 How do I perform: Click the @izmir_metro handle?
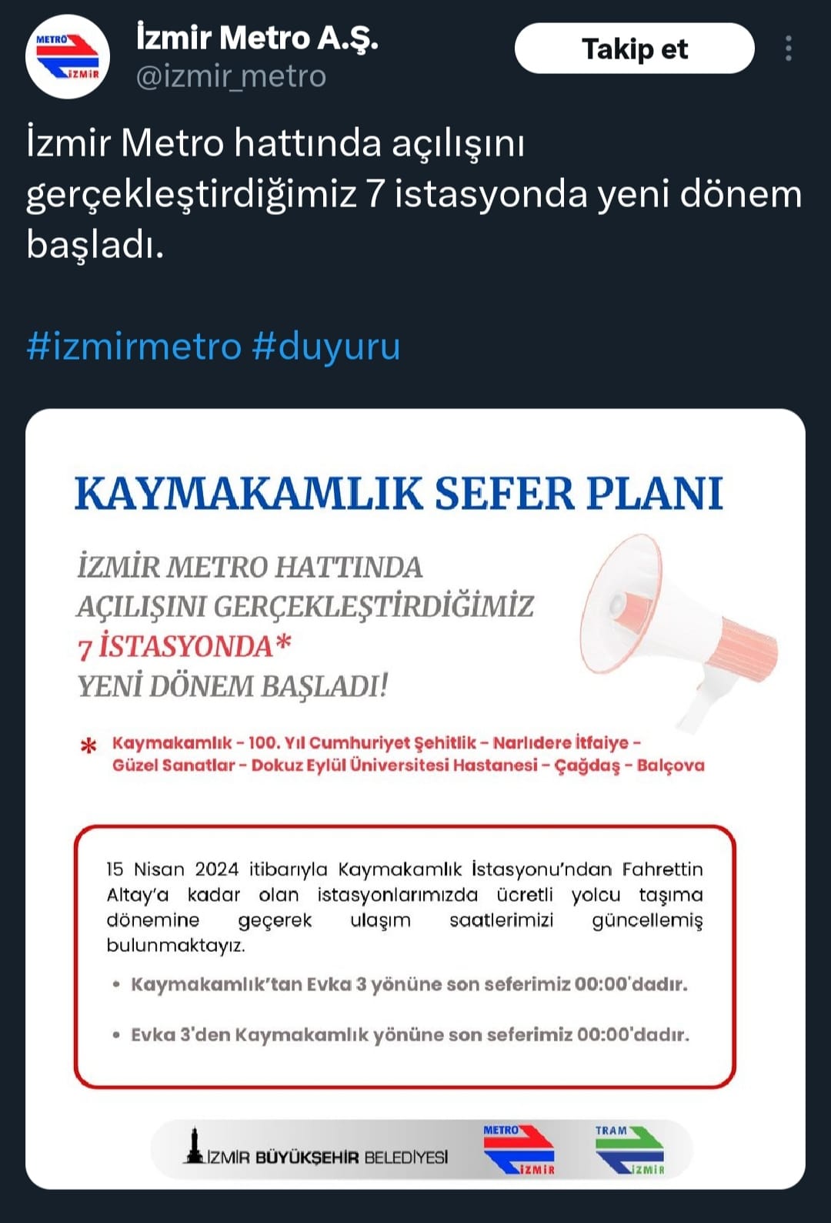pos(231,76)
